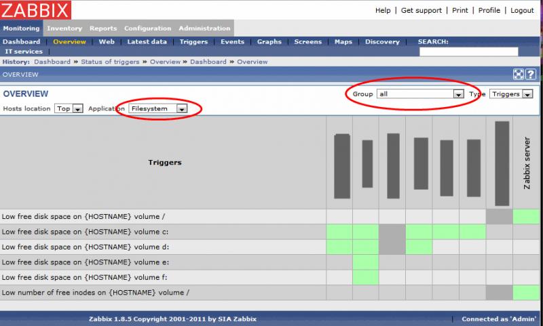
Task: Click inside the Search input field
Action: (468, 52)
